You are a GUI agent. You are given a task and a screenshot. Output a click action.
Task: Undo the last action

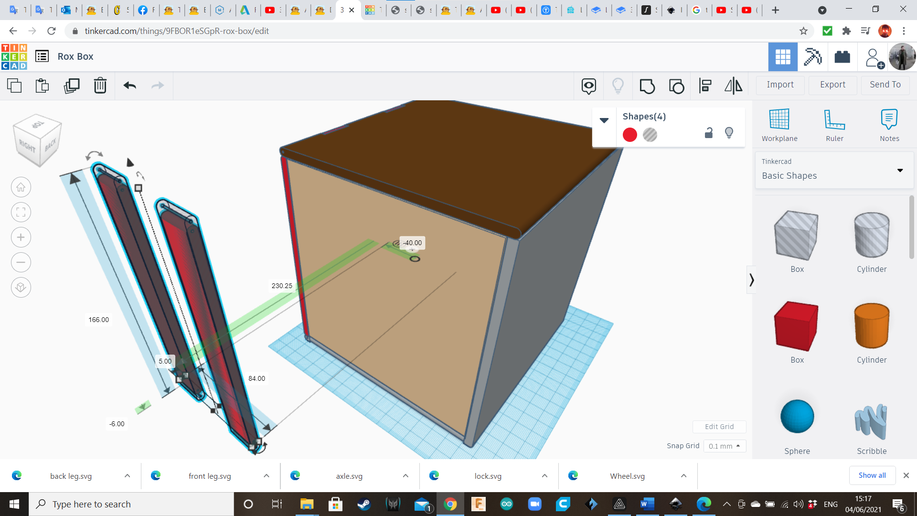pyautogui.click(x=129, y=86)
